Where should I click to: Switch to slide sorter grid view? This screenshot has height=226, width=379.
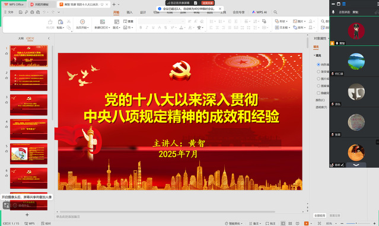290,224
